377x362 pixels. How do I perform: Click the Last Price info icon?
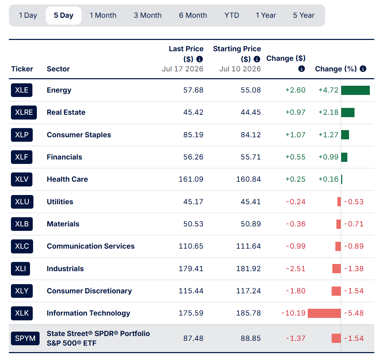click(200, 59)
